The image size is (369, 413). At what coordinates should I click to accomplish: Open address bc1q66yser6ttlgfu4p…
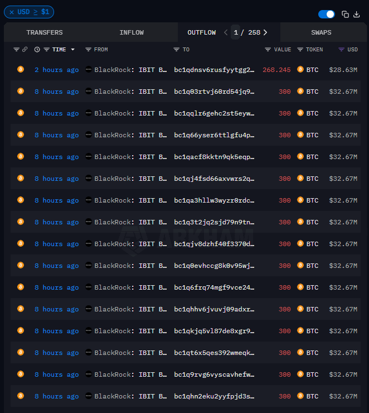(x=214, y=135)
